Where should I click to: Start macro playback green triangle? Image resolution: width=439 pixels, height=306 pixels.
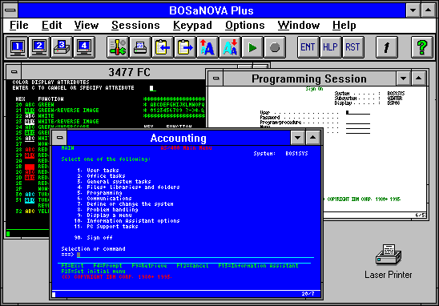tap(252, 47)
